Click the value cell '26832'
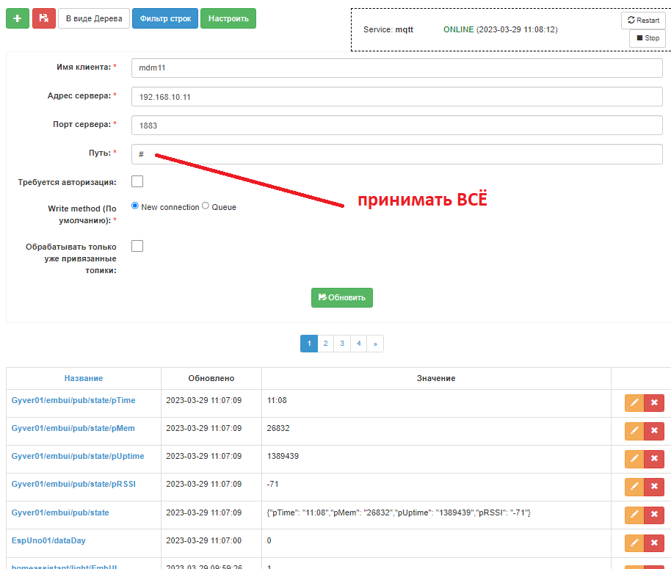Viewport: 671px width, 569px height. coord(278,428)
